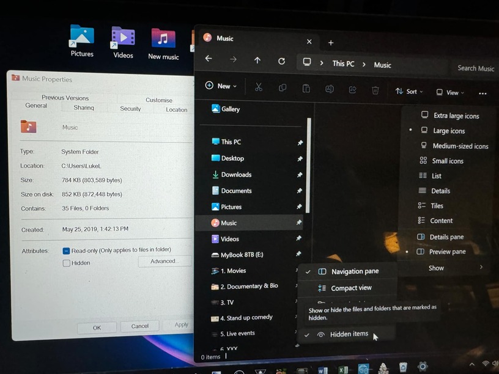The width and height of the screenshot is (499, 374).
Task: Show hidden system tray icons
Action: coord(471,364)
